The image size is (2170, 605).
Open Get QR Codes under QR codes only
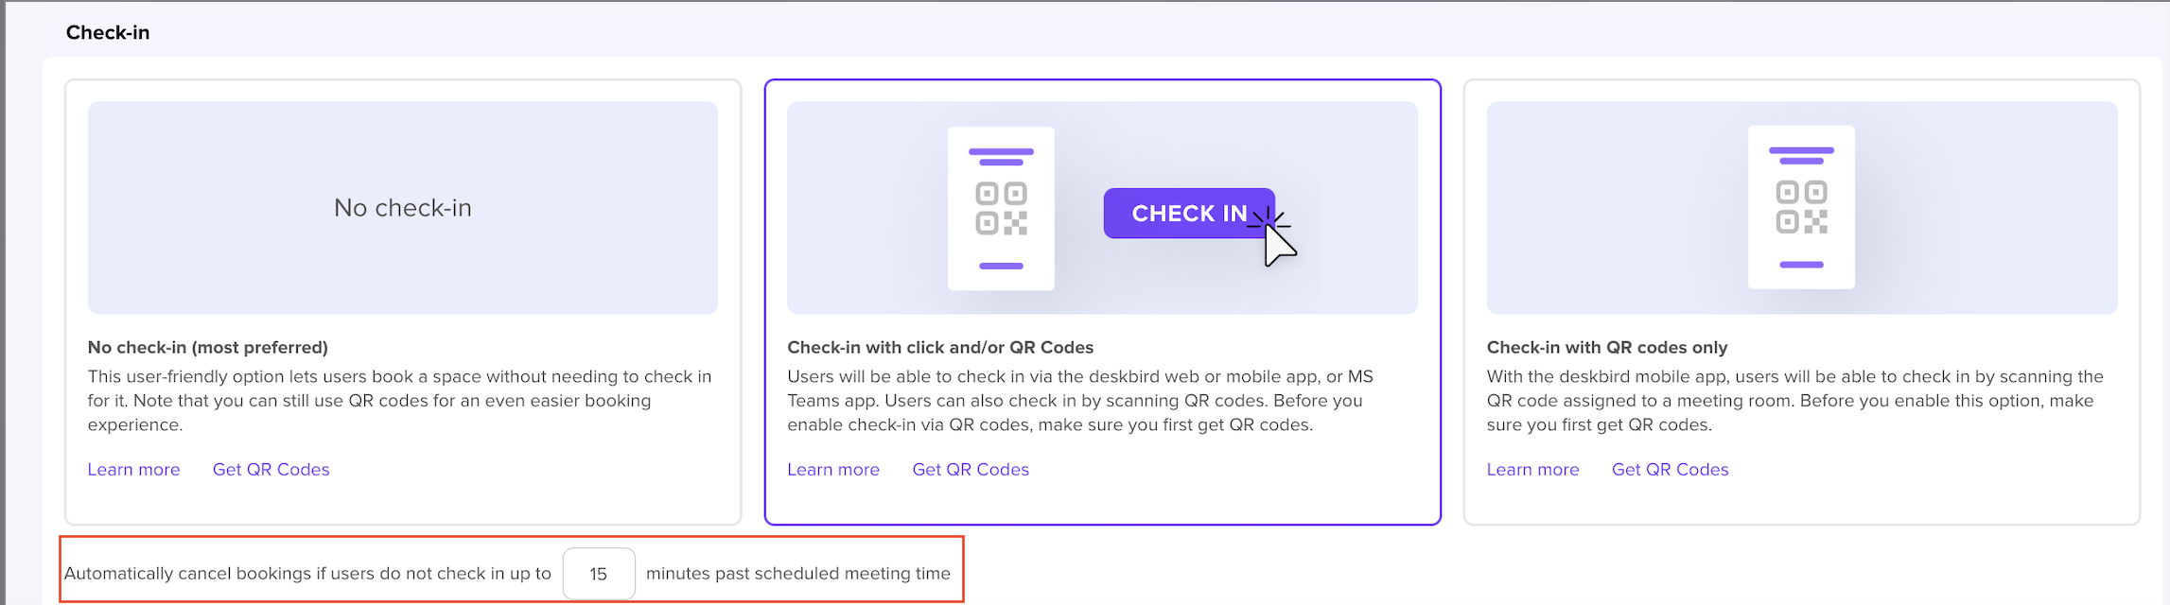tap(1670, 470)
